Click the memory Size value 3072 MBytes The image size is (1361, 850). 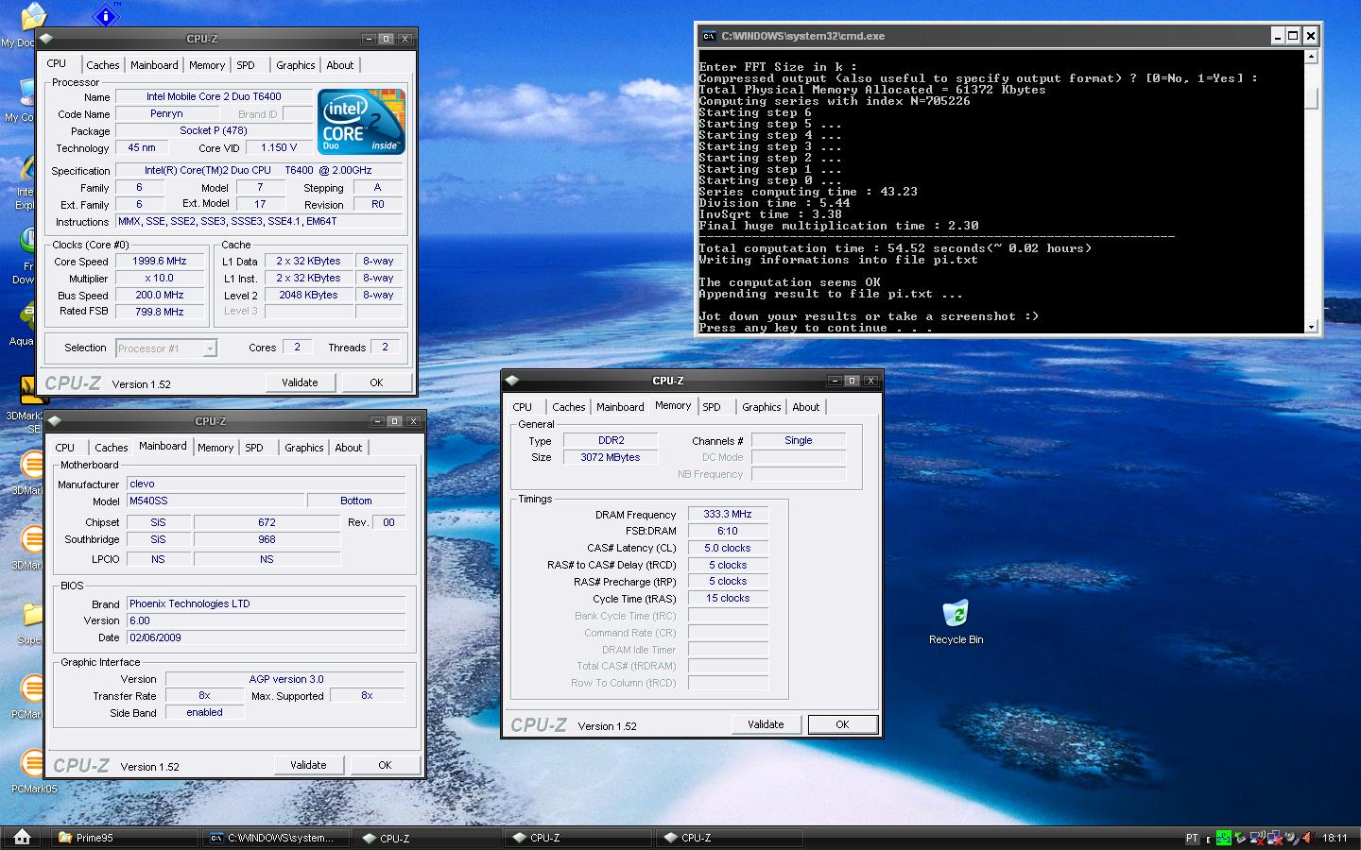pyautogui.click(x=611, y=457)
